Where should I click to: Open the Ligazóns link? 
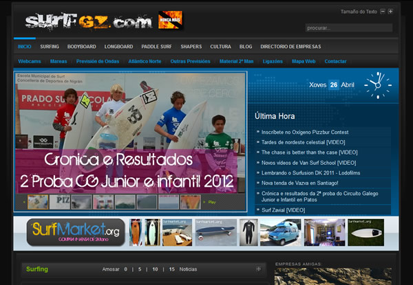273,61
